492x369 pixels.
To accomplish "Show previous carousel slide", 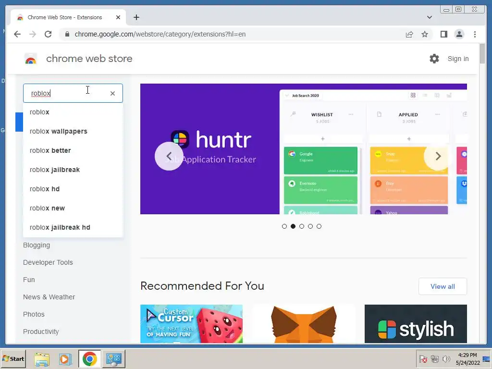I will [x=169, y=156].
